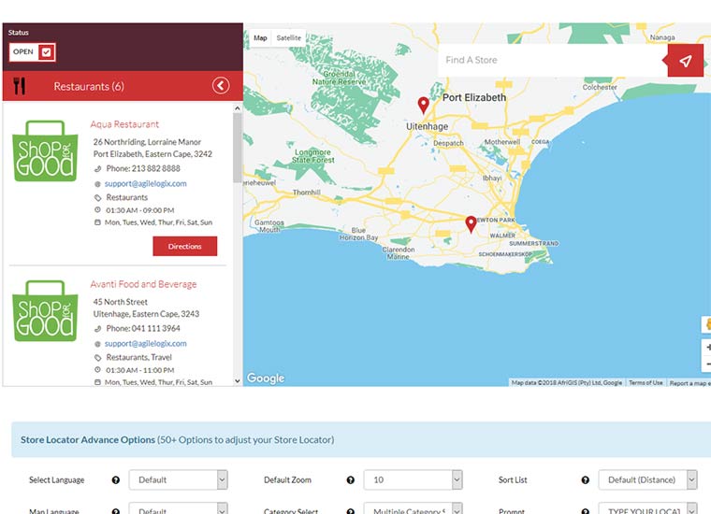Screen dimensions: 711x514
Task: Click the help icon next to Sort List
Action: 586,480
